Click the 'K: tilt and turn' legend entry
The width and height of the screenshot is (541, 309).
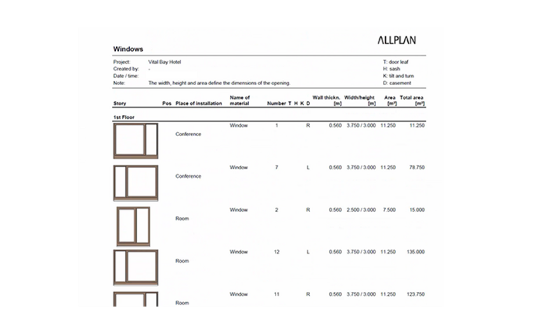(x=398, y=76)
